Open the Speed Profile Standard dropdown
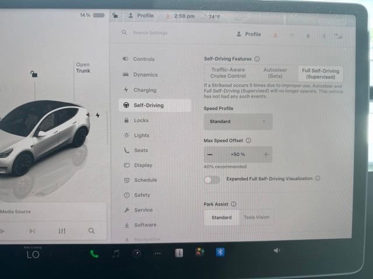 click(x=238, y=121)
